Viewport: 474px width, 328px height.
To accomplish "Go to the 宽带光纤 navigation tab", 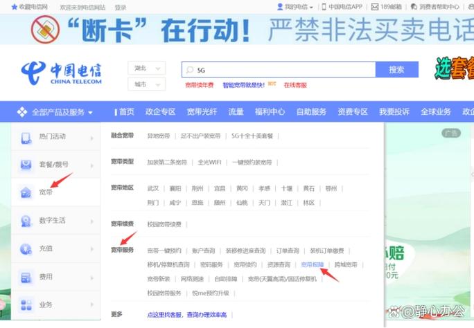I will tap(202, 112).
